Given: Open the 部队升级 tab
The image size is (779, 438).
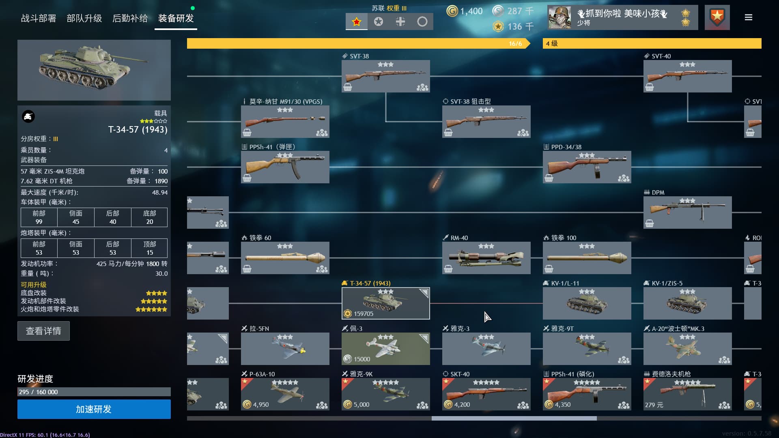Looking at the screenshot, I should [84, 18].
